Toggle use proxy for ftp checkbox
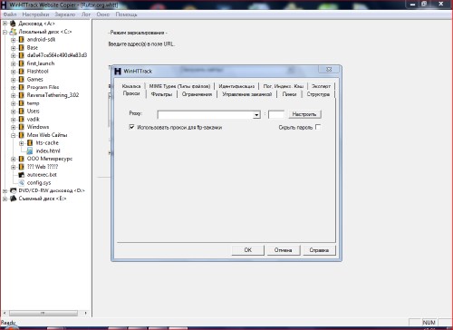This screenshot has width=453, height=330. pyautogui.click(x=131, y=127)
